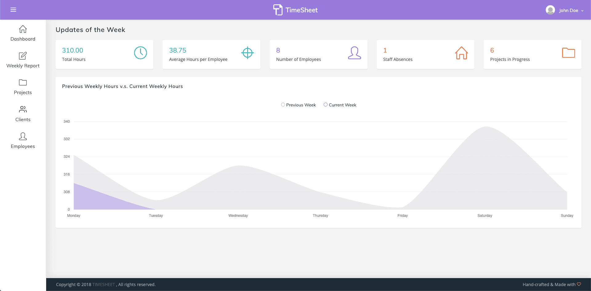Select the Current Week radio button
The image size is (591, 291).
[x=325, y=105]
